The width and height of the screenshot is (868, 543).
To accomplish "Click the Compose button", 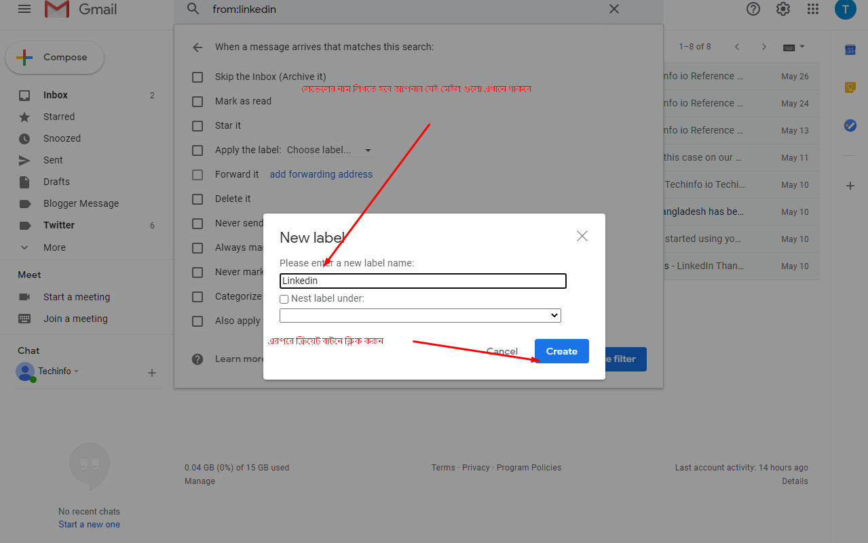I will click(55, 58).
